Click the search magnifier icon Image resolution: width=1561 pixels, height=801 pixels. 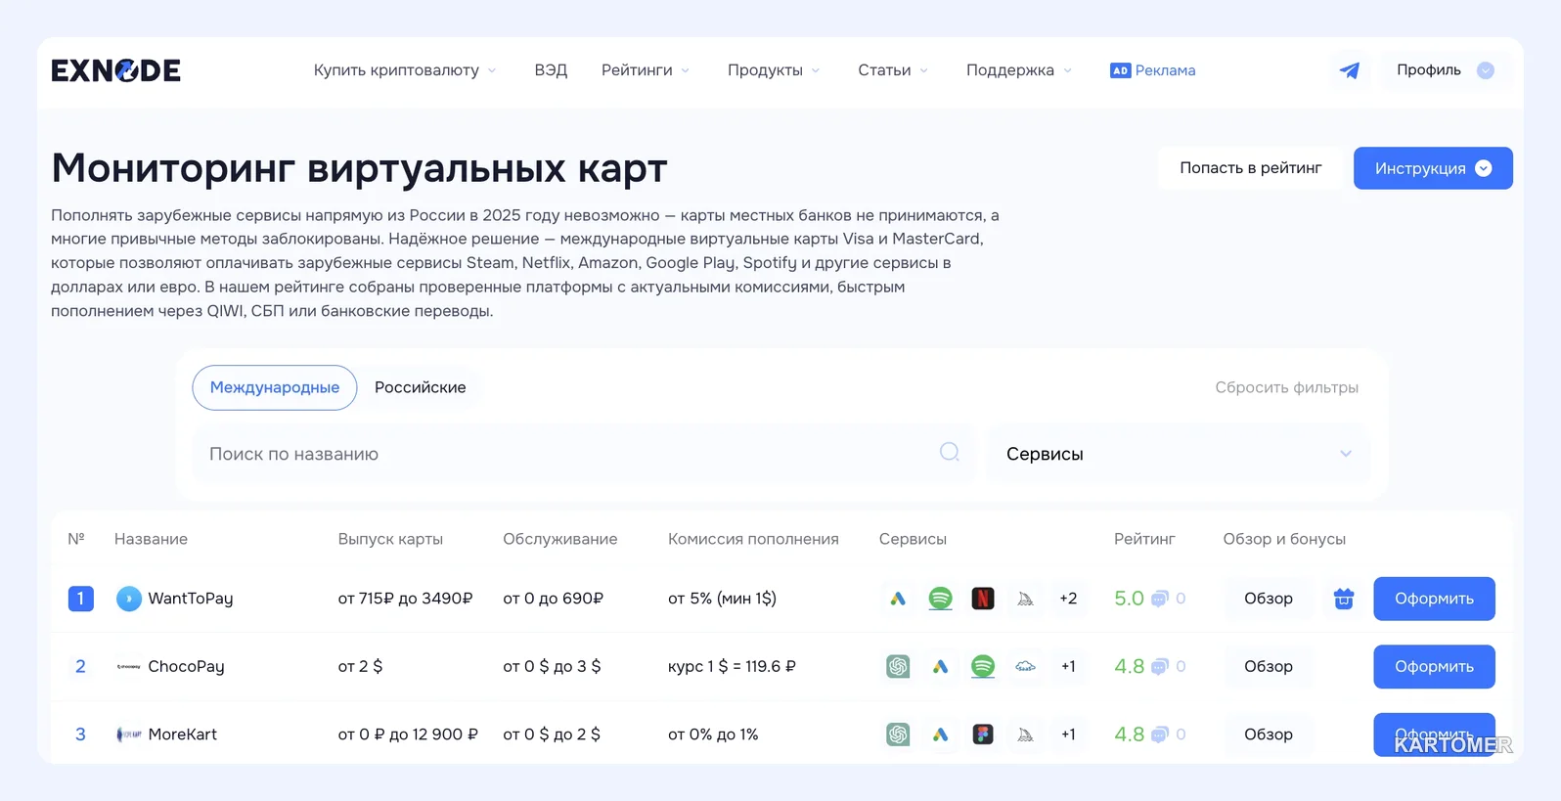pyautogui.click(x=949, y=452)
